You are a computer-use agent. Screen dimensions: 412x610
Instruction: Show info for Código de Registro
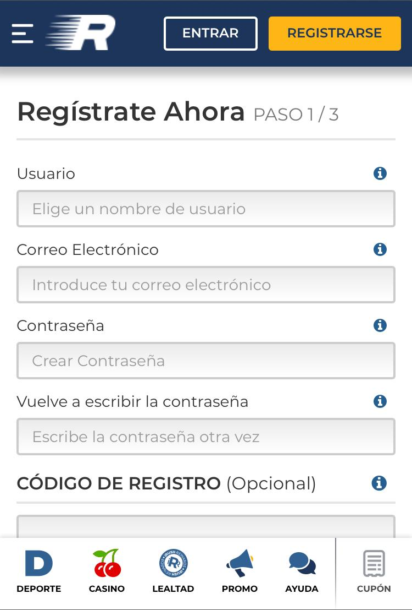point(379,483)
